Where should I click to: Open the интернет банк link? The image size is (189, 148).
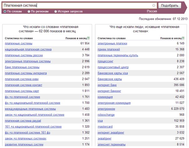tap(107, 85)
